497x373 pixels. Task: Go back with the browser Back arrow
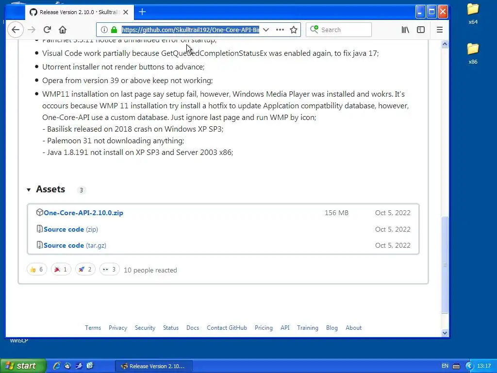click(x=15, y=30)
